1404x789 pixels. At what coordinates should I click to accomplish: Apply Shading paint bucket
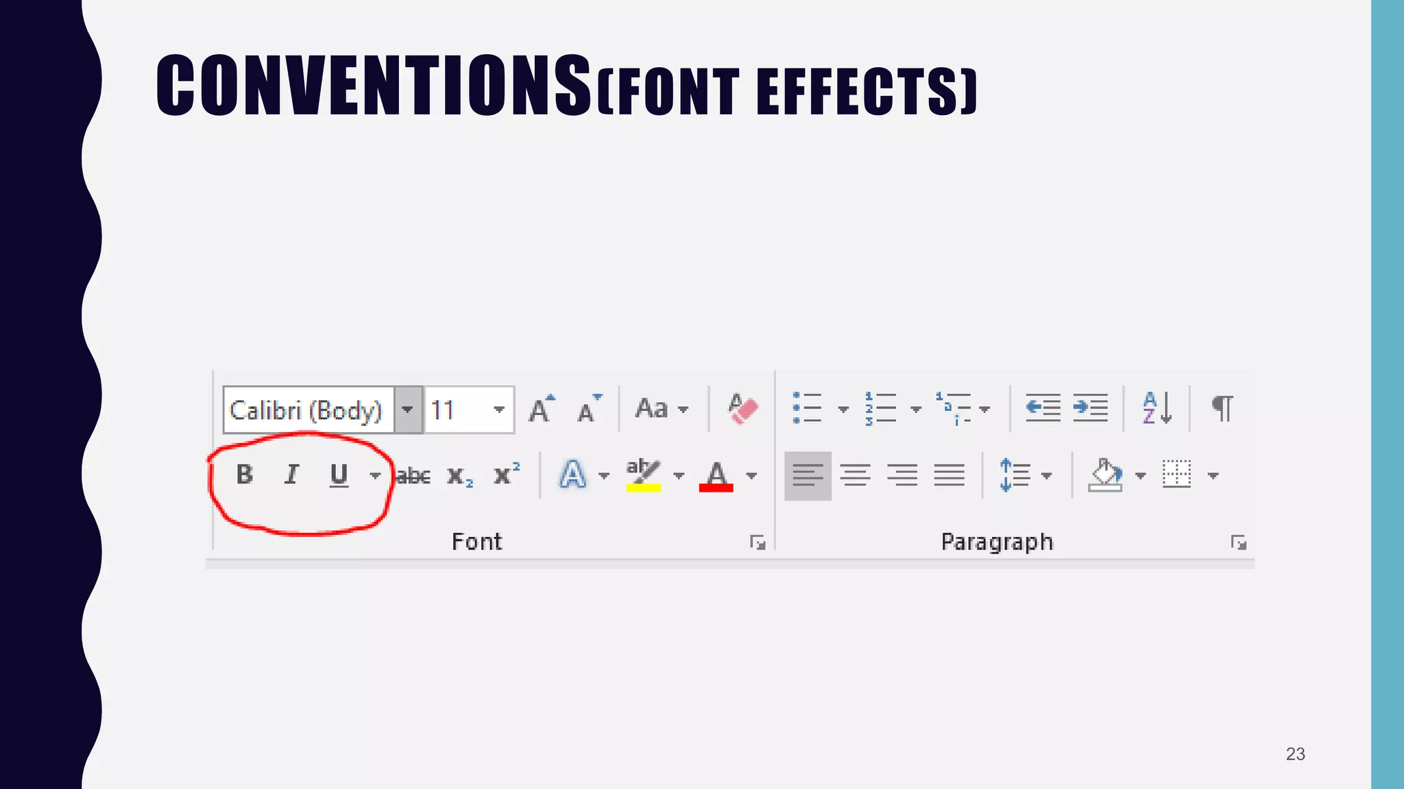(1105, 475)
